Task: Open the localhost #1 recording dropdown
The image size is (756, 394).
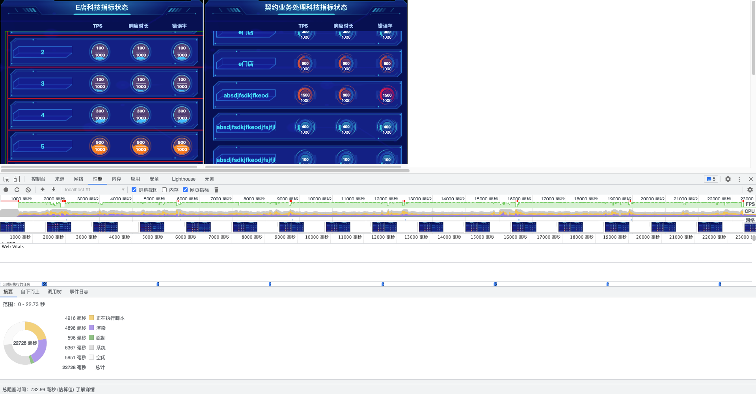Action: click(x=95, y=190)
